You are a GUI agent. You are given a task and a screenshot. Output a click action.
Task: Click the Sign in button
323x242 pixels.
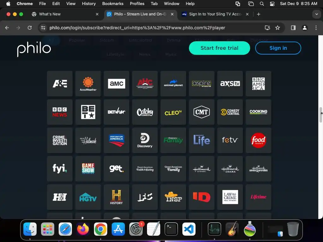click(x=278, y=48)
